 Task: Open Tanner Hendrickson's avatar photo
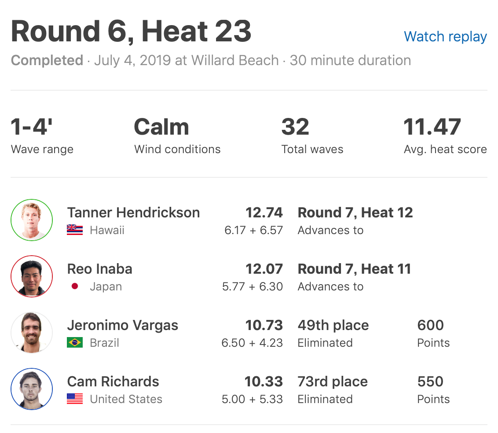click(32, 220)
